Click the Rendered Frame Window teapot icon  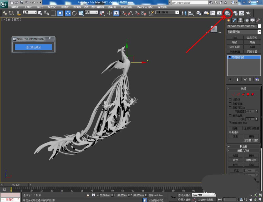click(241, 13)
